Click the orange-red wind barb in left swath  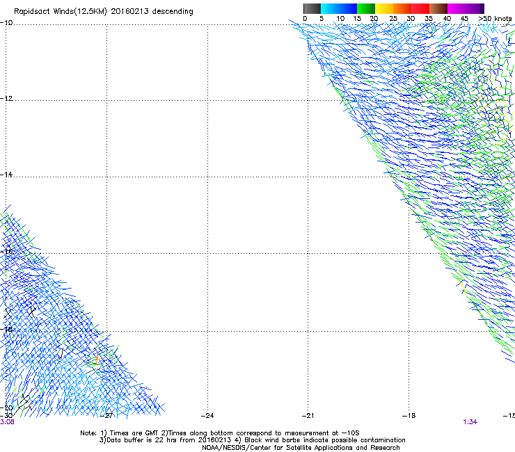click(97, 358)
